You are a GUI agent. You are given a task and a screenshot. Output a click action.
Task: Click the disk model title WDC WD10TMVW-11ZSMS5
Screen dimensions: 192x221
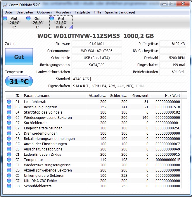point(79,36)
